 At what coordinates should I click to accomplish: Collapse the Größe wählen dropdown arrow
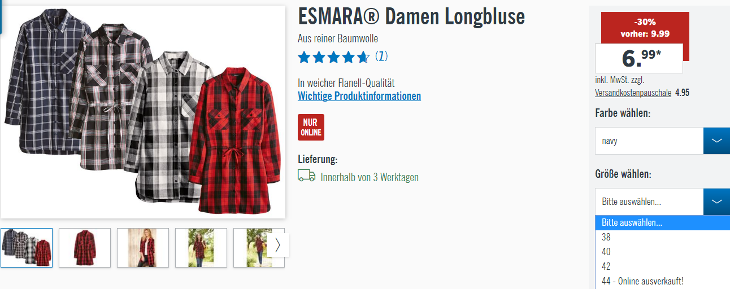click(x=716, y=202)
